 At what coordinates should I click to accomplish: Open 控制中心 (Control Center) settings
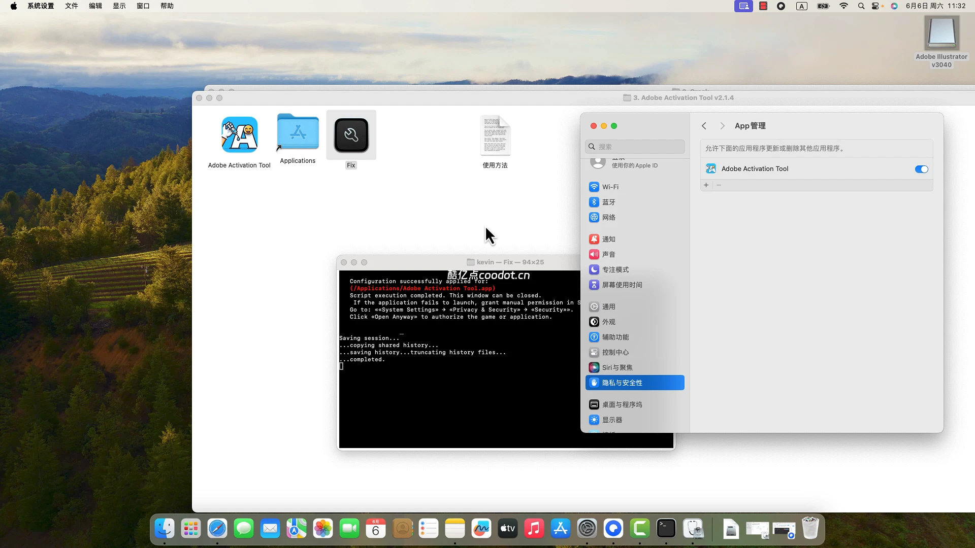635,352
